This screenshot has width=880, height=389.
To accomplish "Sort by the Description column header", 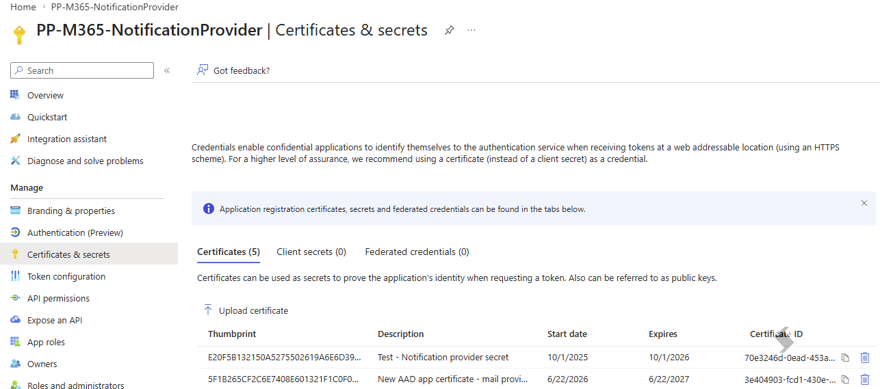I will tap(401, 334).
